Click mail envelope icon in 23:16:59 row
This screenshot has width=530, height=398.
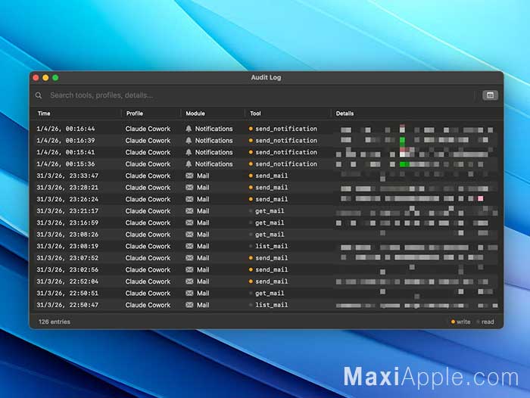click(x=189, y=222)
